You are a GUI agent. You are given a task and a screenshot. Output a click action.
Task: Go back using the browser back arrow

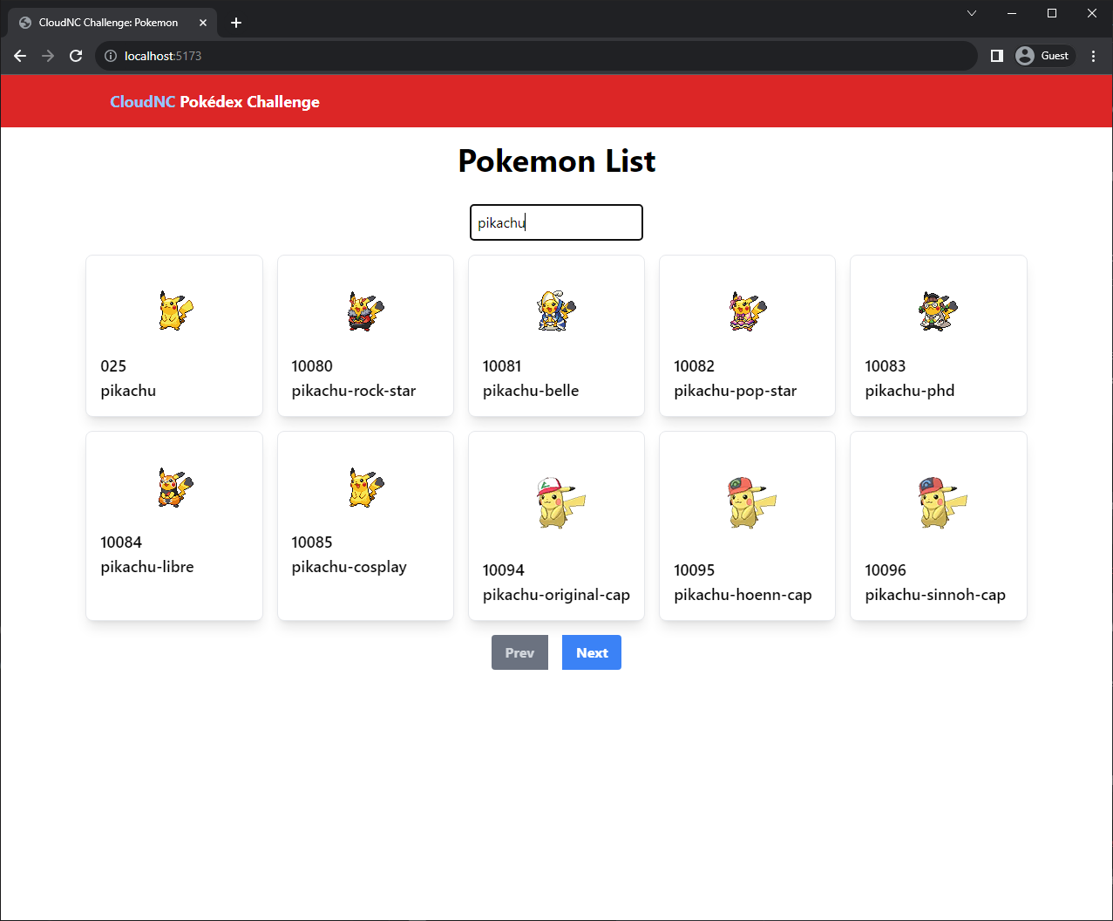[x=20, y=56]
